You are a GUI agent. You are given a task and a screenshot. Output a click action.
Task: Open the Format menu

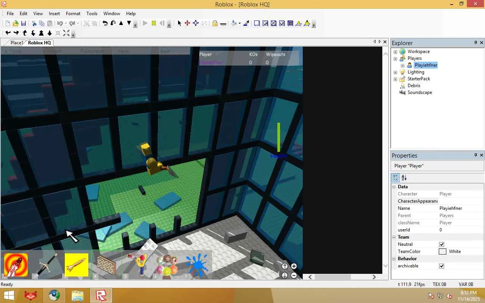(73, 14)
